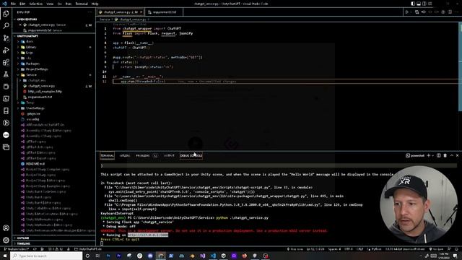Click the powershell terminal profile label

click(x=415, y=155)
